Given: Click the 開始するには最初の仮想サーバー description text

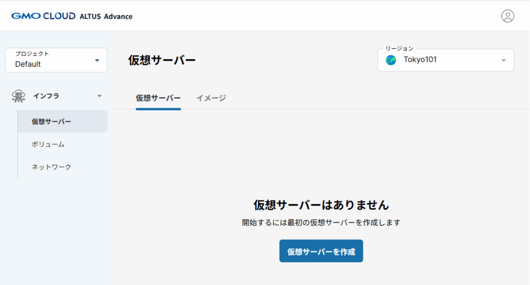Looking at the screenshot, I should pos(321,223).
